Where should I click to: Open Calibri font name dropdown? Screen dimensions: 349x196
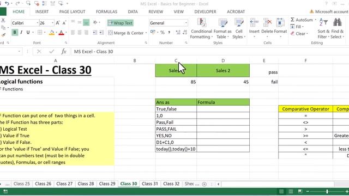[x=37, y=23]
